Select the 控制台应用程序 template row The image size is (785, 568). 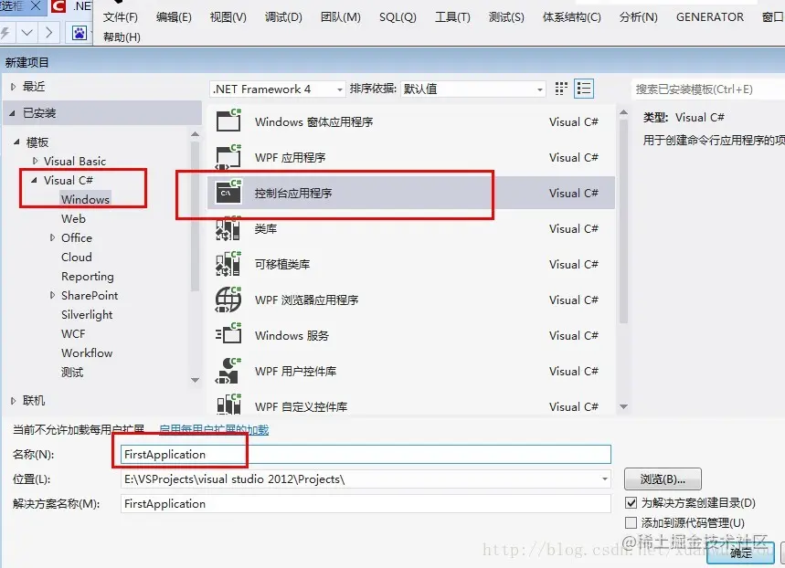411,193
